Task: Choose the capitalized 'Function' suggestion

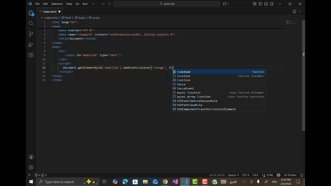Action: pos(219,80)
